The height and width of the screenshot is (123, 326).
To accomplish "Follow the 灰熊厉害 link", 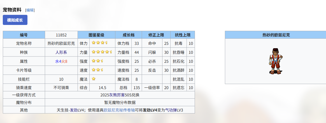I will coord(117,95).
